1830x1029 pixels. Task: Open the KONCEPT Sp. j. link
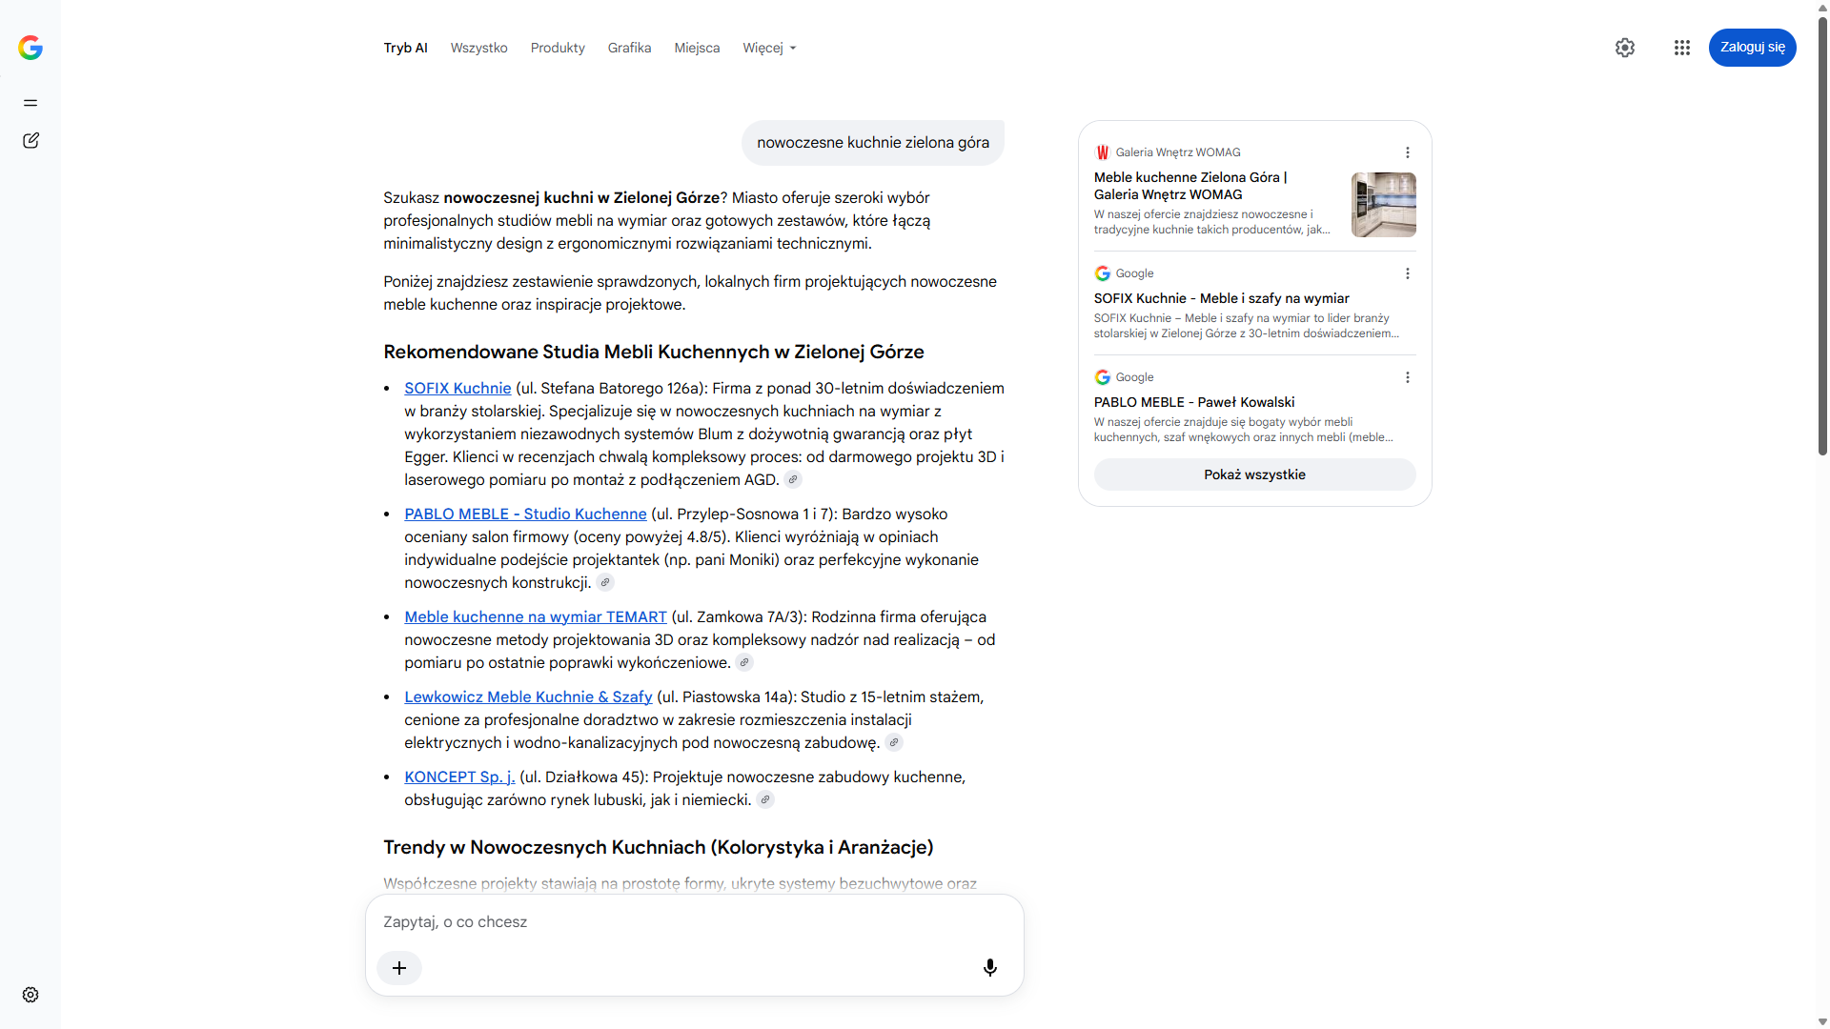459,777
